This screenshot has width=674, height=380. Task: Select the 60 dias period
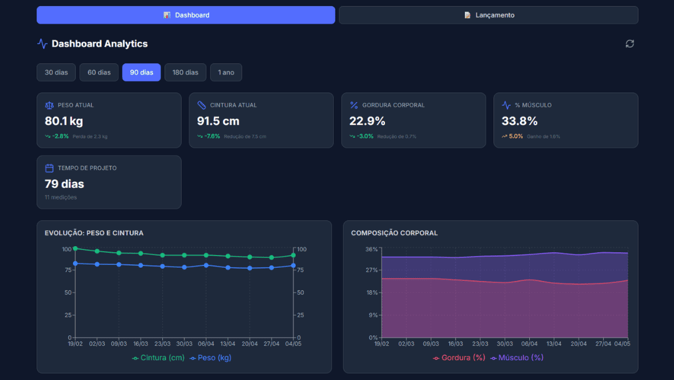click(x=99, y=72)
